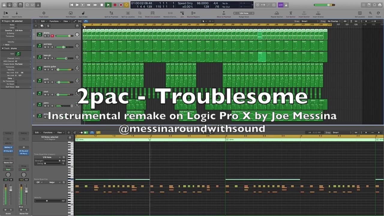384x216 pixels.
Task: Click the drums track instrument icon
Action: [x=39, y=35]
